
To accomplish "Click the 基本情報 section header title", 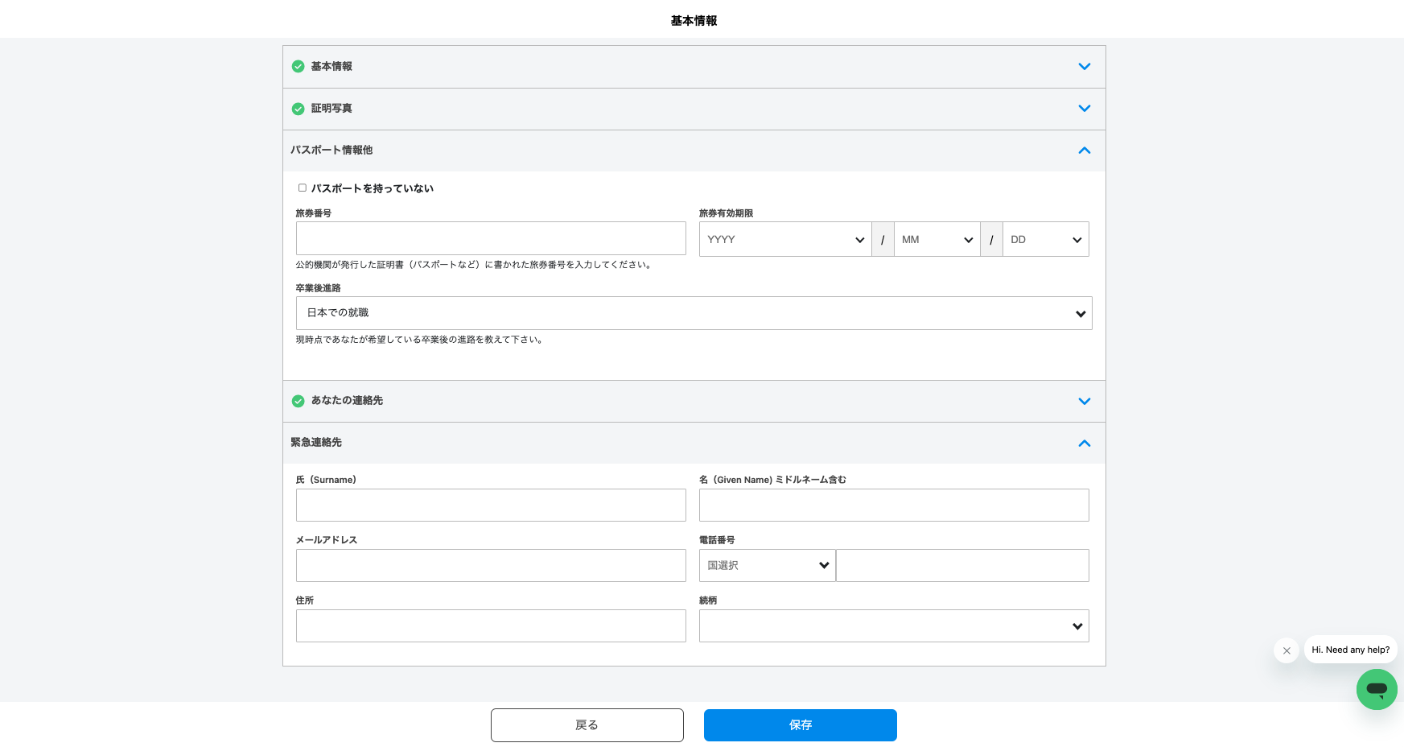I will tap(331, 66).
